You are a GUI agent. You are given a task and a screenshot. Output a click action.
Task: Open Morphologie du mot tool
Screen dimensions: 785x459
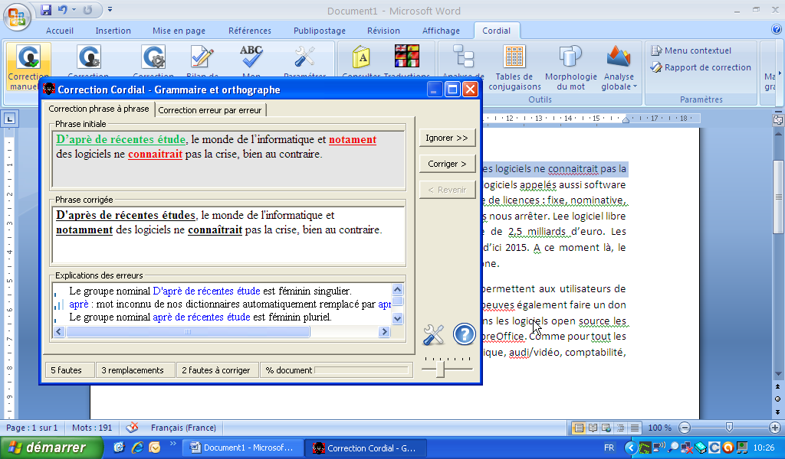tap(570, 68)
